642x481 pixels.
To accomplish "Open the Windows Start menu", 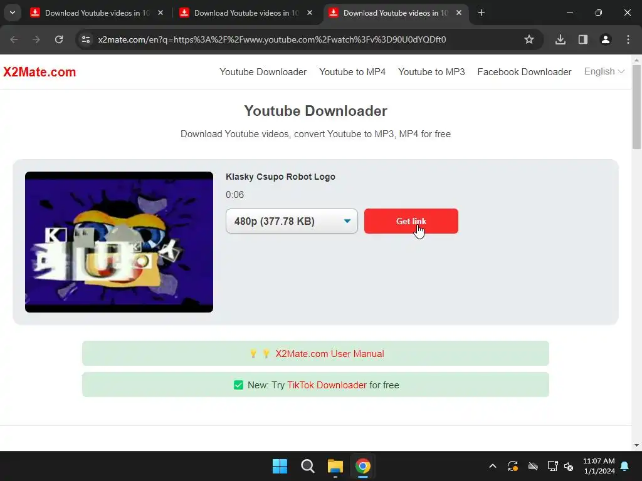I will [x=280, y=466].
